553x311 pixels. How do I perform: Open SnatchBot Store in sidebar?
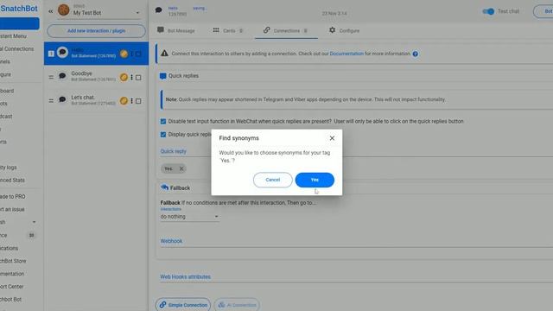(13, 261)
